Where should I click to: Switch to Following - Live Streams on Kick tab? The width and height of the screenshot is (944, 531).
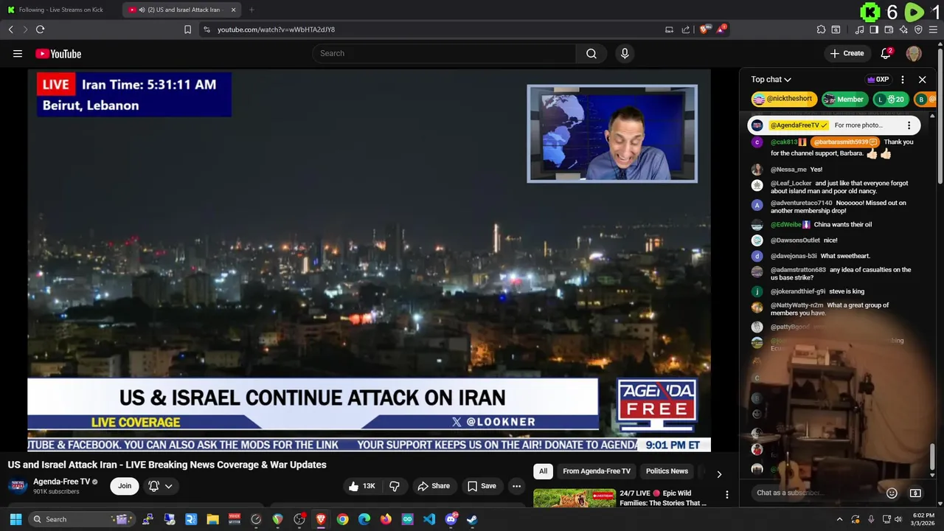point(61,10)
